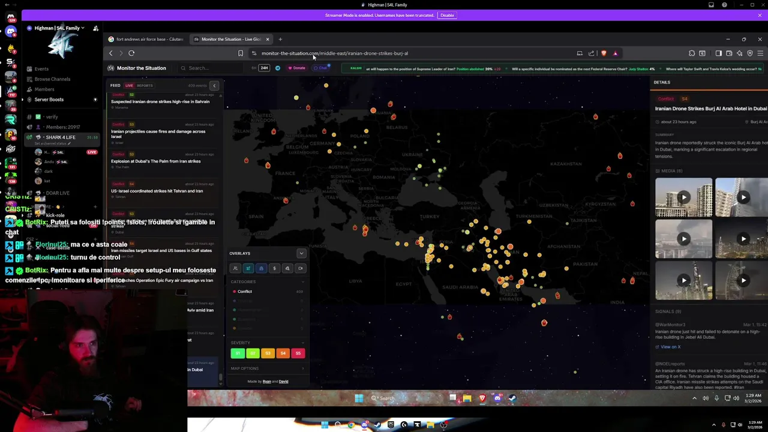The width and height of the screenshot is (768, 432).
Task: Open Monitor the Situation logo home
Action: click(x=137, y=68)
